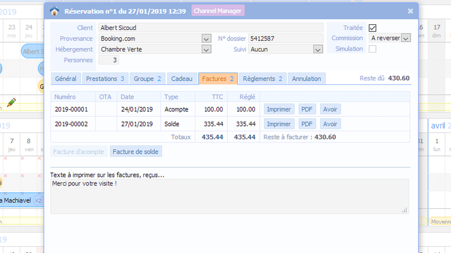This screenshot has height=253, width=451.
Task: Open the Prestations tab
Action: pos(105,79)
